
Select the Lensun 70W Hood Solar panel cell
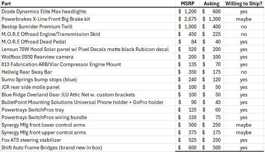pyautogui.click(x=88, y=49)
